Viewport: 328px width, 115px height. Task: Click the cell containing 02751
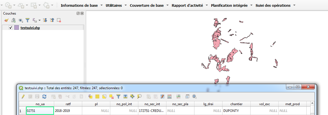40,111
